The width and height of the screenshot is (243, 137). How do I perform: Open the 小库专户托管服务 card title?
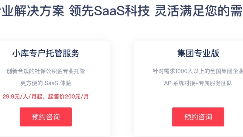coord(46,53)
